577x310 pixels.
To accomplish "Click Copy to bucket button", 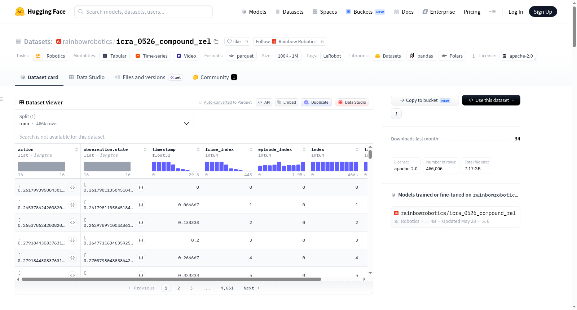I will click(x=425, y=100).
